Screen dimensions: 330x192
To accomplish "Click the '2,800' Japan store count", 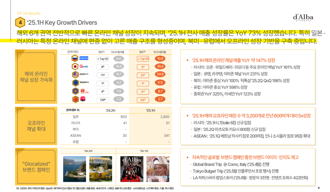I will click(x=165, y=116).
